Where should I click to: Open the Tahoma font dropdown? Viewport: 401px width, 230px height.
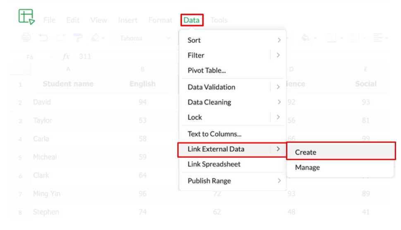[146, 38]
